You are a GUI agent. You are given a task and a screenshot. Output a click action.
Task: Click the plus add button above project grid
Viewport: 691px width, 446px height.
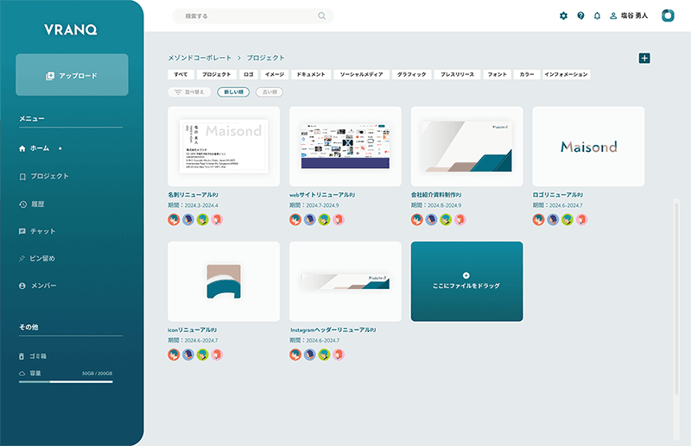click(643, 58)
